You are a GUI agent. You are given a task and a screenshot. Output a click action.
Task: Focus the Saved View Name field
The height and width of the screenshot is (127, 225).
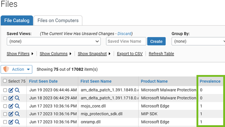pyautogui.click(x=126, y=41)
